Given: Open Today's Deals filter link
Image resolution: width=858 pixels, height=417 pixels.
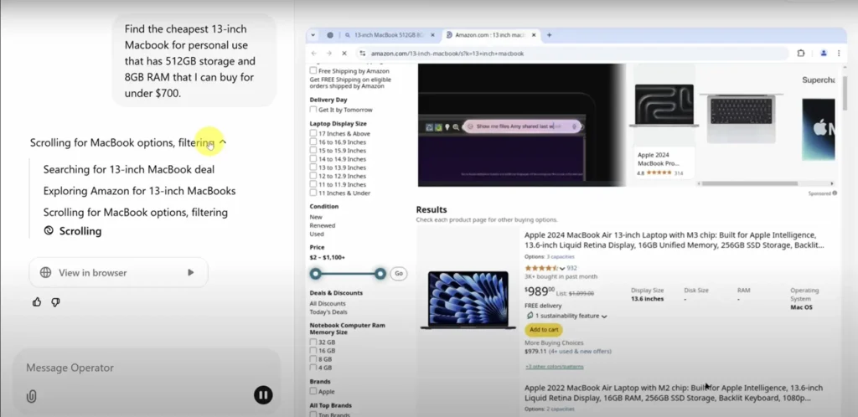Looking at the screenshot, I should (328, 312).
